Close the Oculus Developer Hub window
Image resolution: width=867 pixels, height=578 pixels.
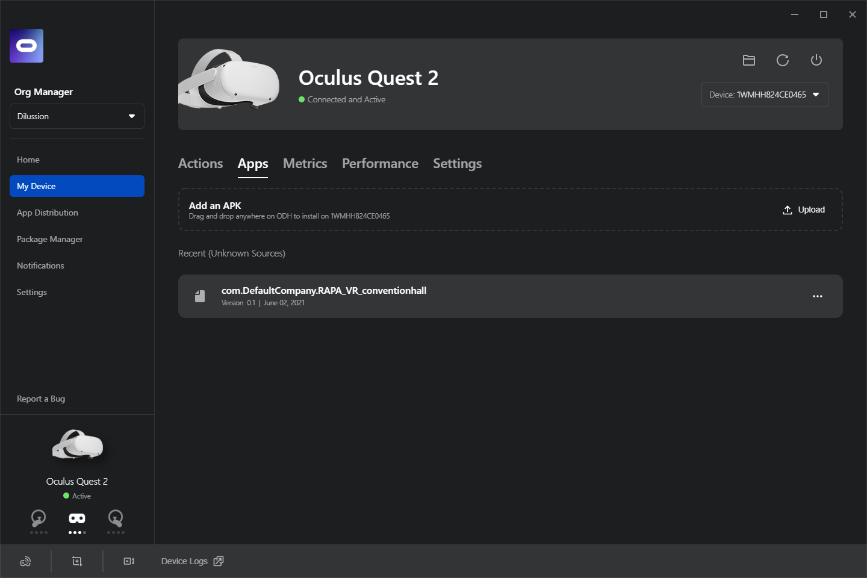pos(853,14)
